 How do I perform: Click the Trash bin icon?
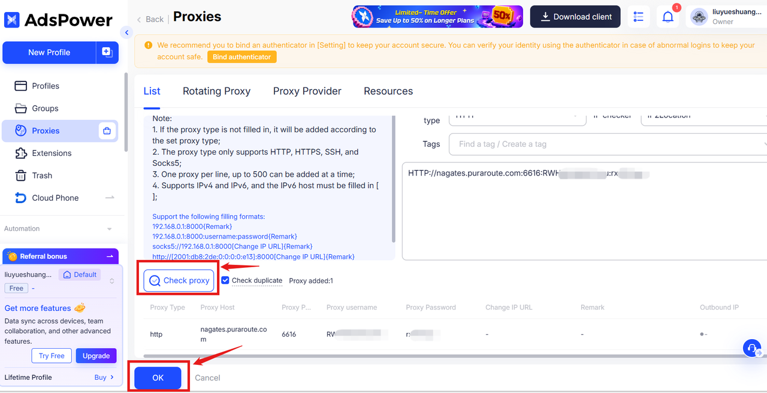pyautogui.click(x=21, y=176)
